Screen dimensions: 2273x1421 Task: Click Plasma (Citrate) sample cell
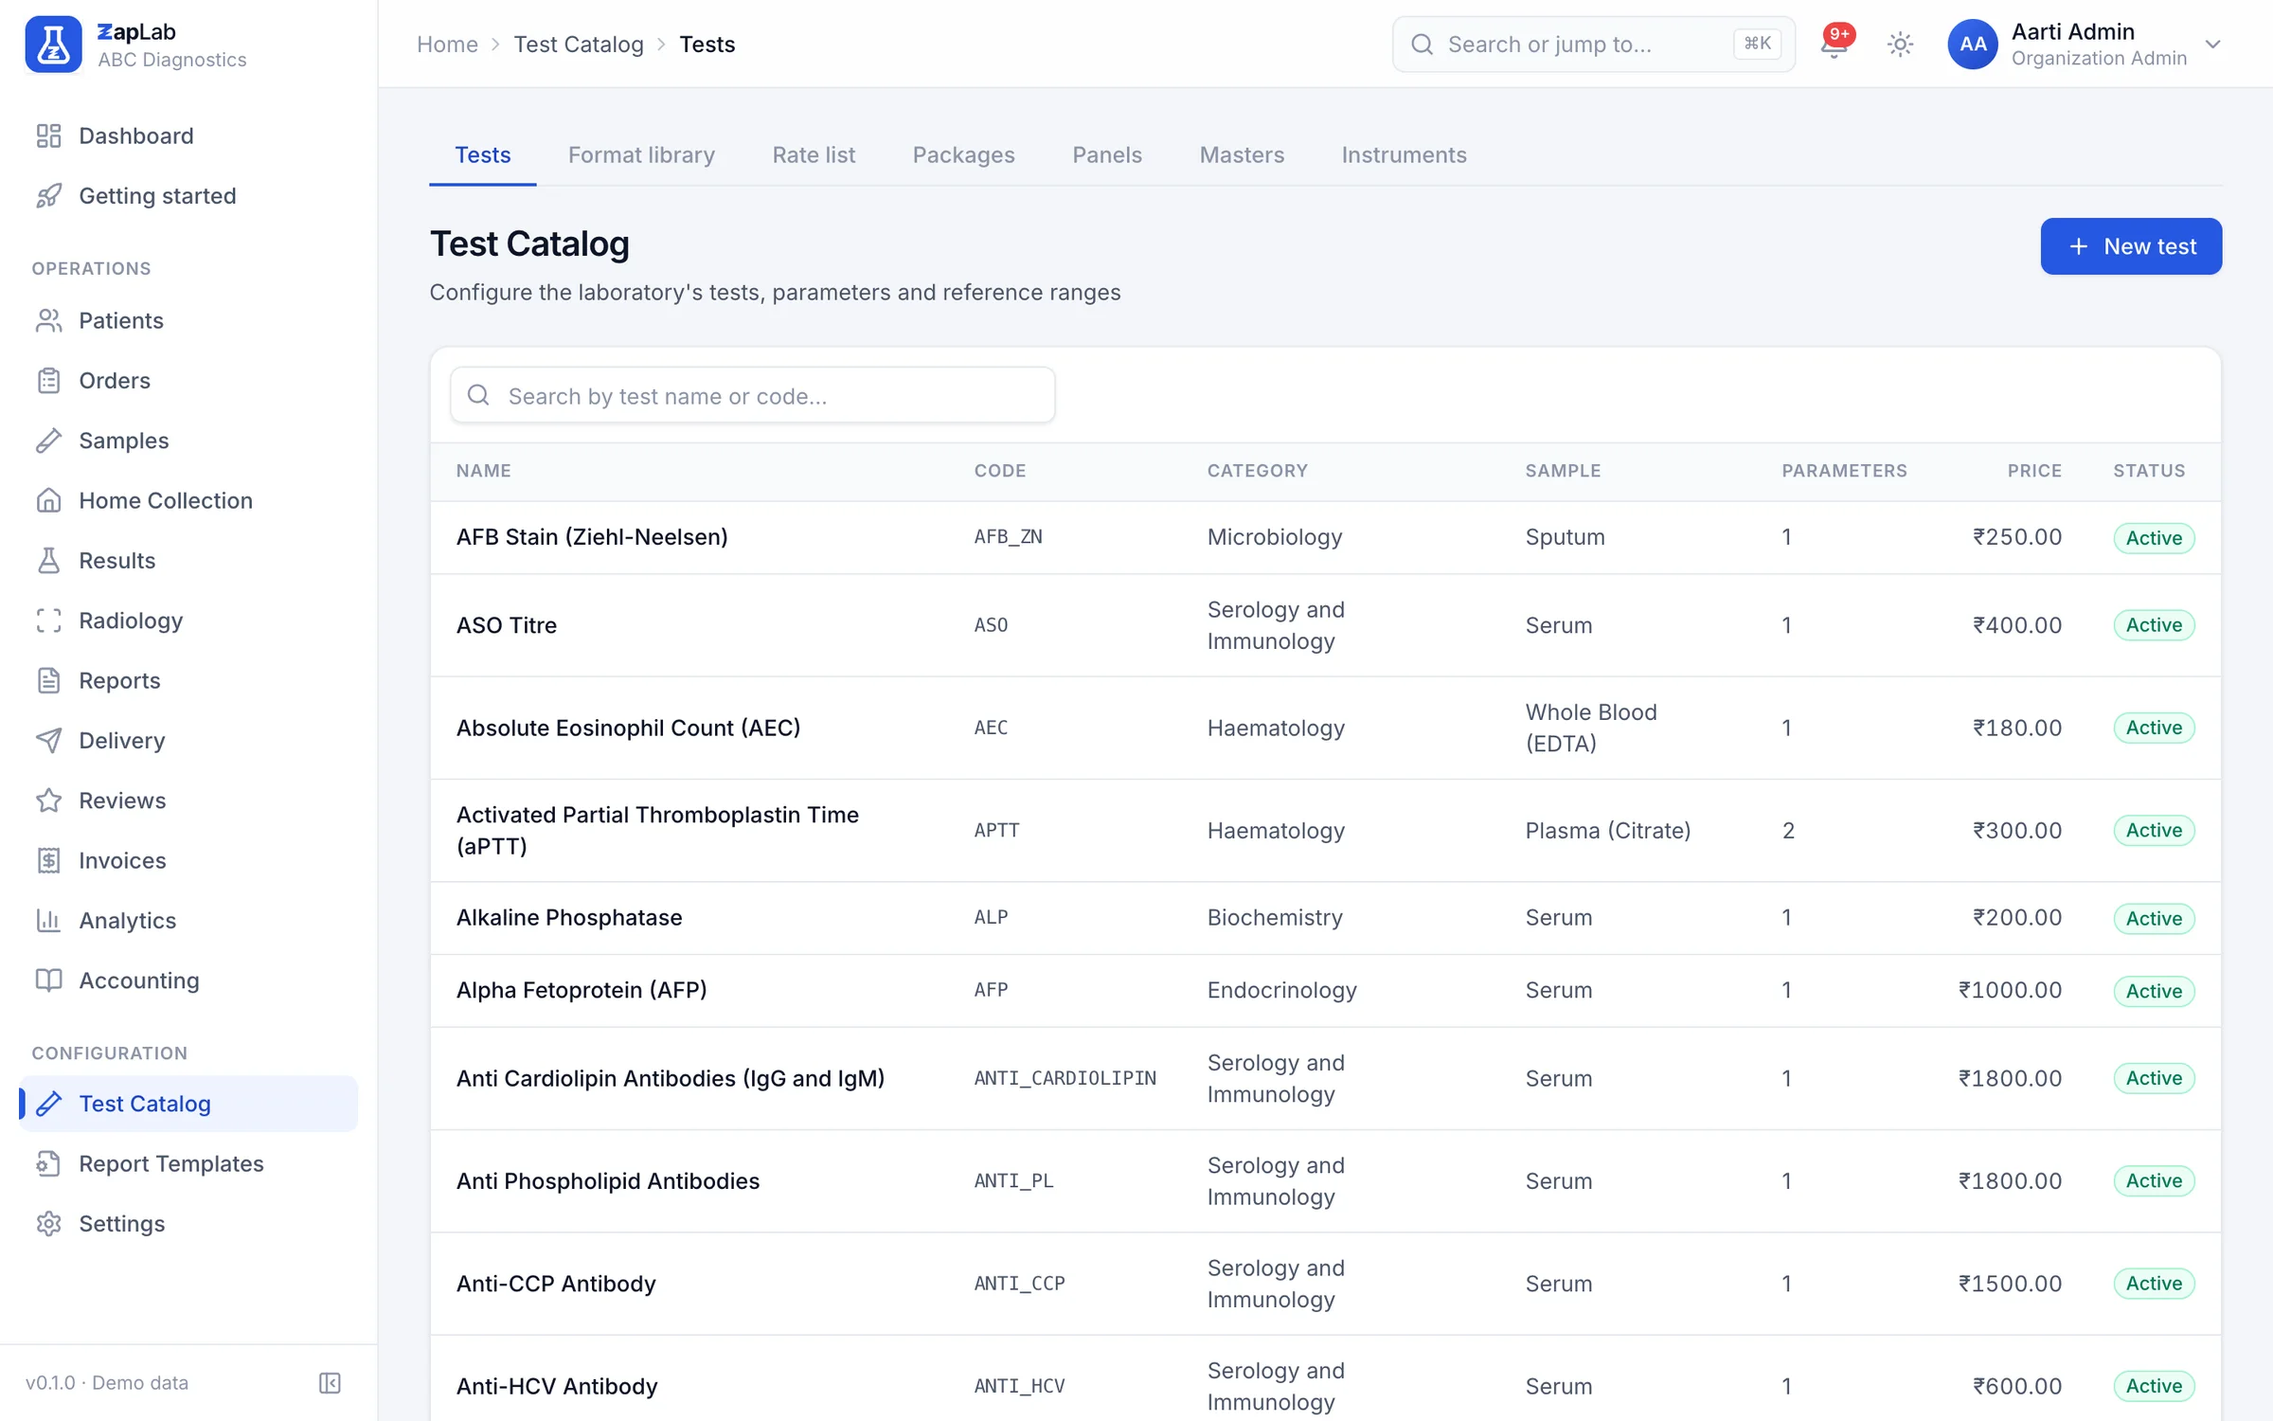point(1607,831)
